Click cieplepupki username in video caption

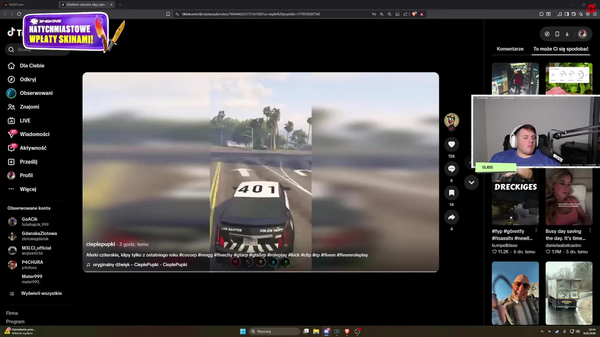[x=100, y=244]
